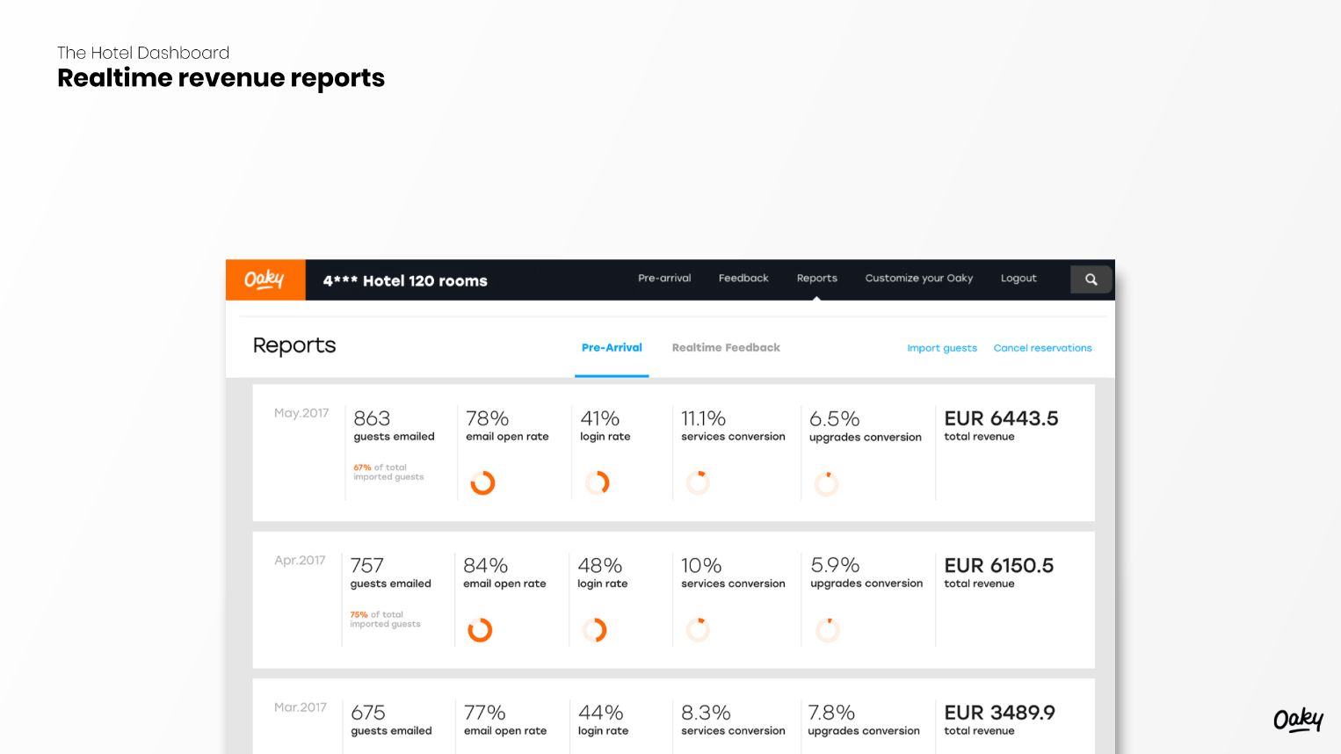Screen dimensions: 1341x754
Task: Click the May.2017 row label
Action: pos(301,413)
